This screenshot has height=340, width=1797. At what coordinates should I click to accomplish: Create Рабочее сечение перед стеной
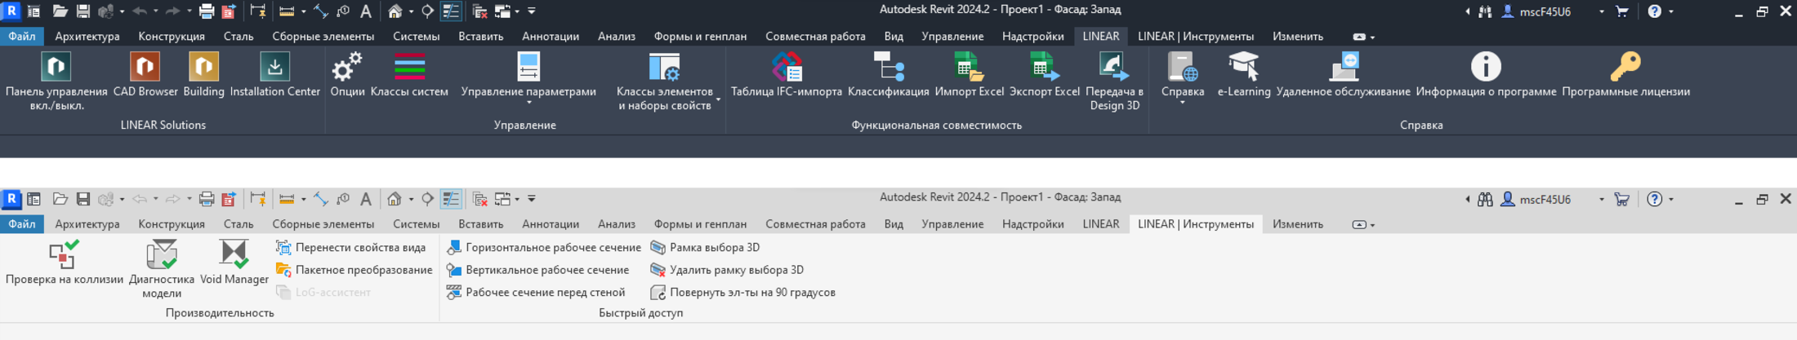536,292
